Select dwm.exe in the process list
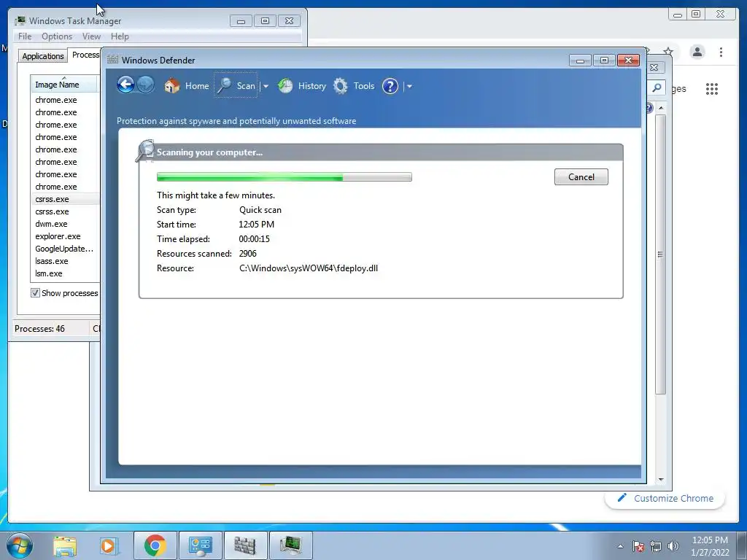747x560 pixels. click(x=65, y=224)
